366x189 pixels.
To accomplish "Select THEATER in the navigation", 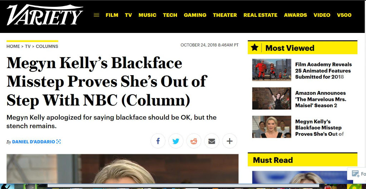I will point(225,15).
